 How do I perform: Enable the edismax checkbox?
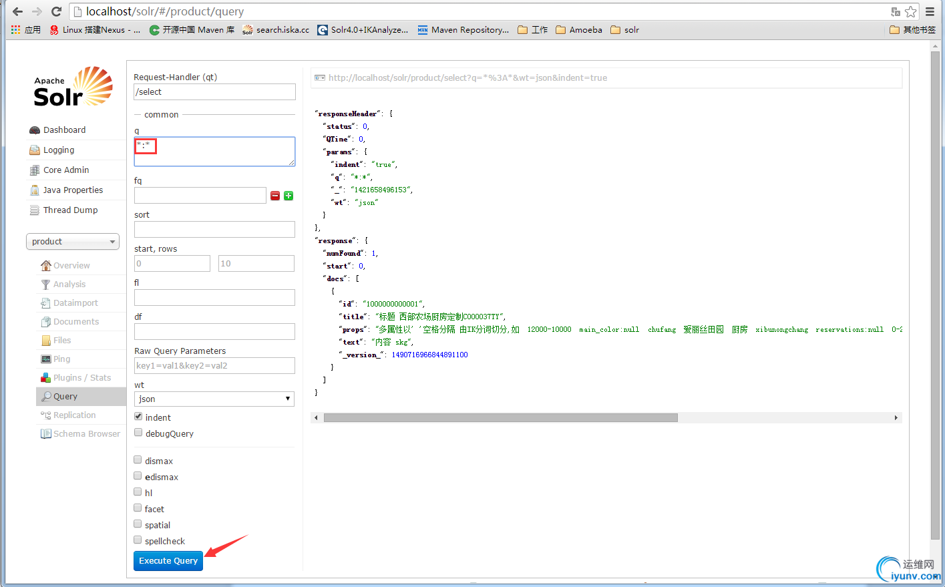[x=138, y=476]
